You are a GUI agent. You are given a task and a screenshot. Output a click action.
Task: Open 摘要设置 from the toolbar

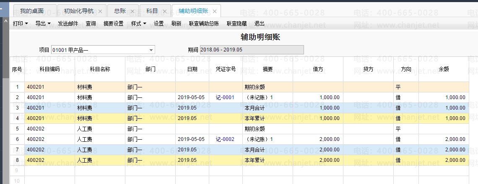(113, 24)
